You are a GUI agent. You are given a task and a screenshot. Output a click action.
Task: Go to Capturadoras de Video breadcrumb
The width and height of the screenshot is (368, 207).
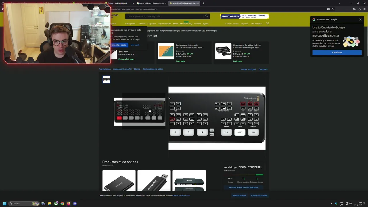(x=153, y=69)
